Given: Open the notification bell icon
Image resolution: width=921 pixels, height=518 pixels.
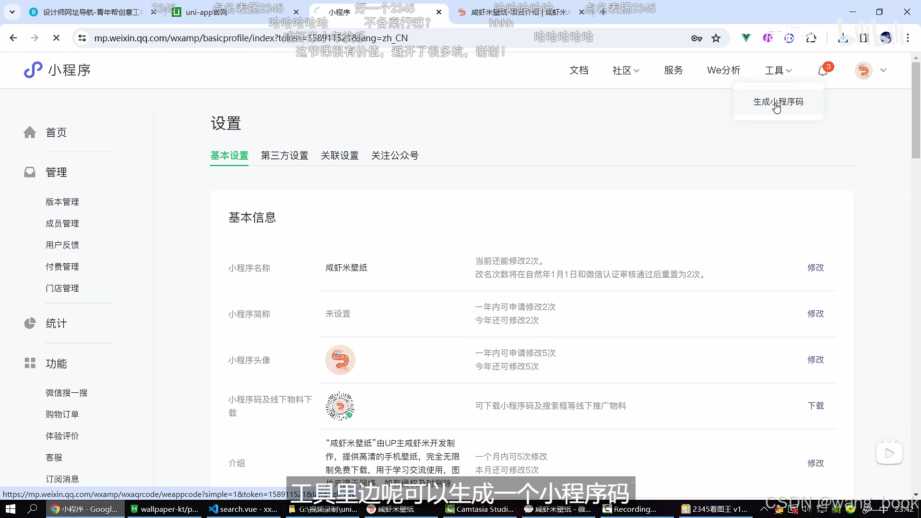Looking at the screenshot, I should point(823,71).
